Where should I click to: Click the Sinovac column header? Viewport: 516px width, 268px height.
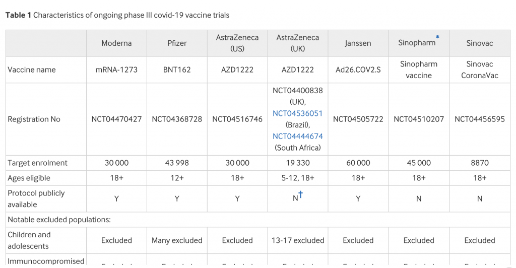click(x=480, y=43)
